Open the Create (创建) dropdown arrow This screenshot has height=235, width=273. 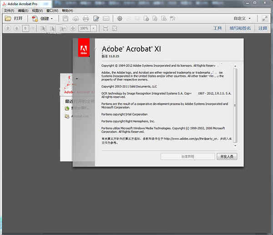[52, 19]
